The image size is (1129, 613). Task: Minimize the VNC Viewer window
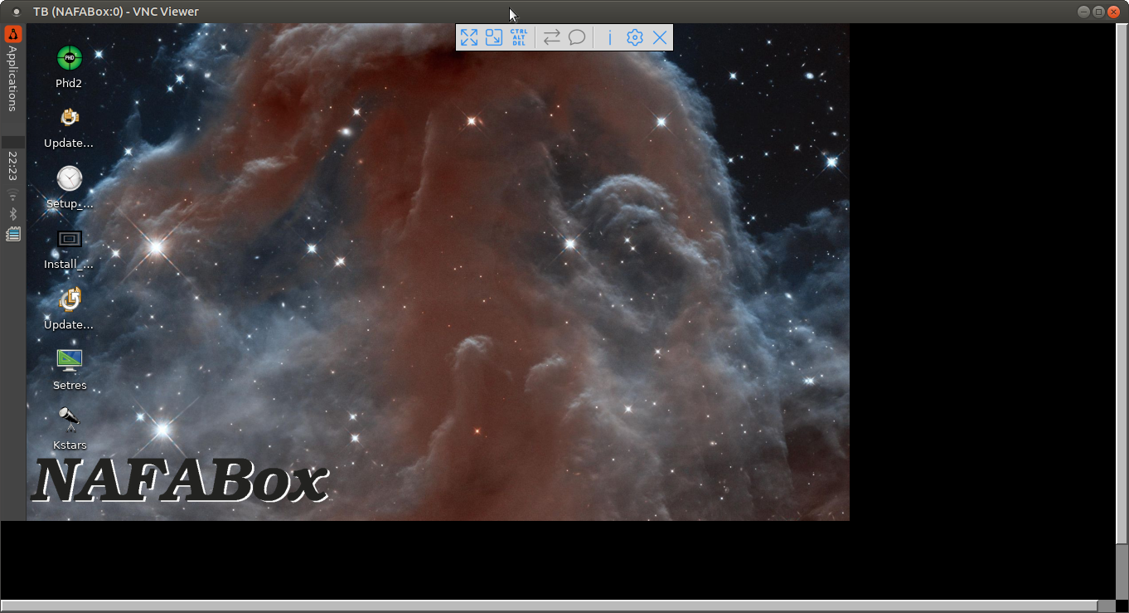click(1084, 12)
